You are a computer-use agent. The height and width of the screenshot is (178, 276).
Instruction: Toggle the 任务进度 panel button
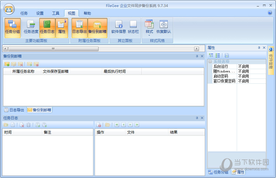(x=31, y=28)
